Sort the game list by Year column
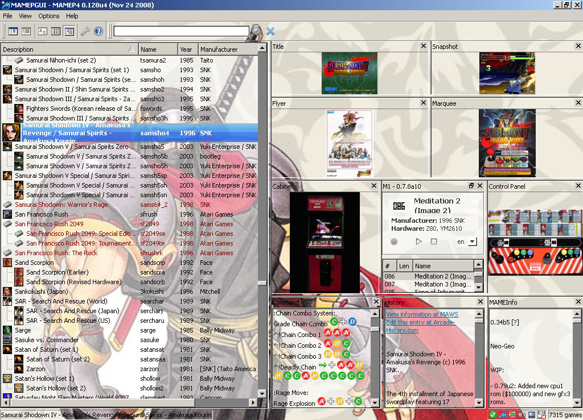 pyautogui.click(x=187, y=49)
